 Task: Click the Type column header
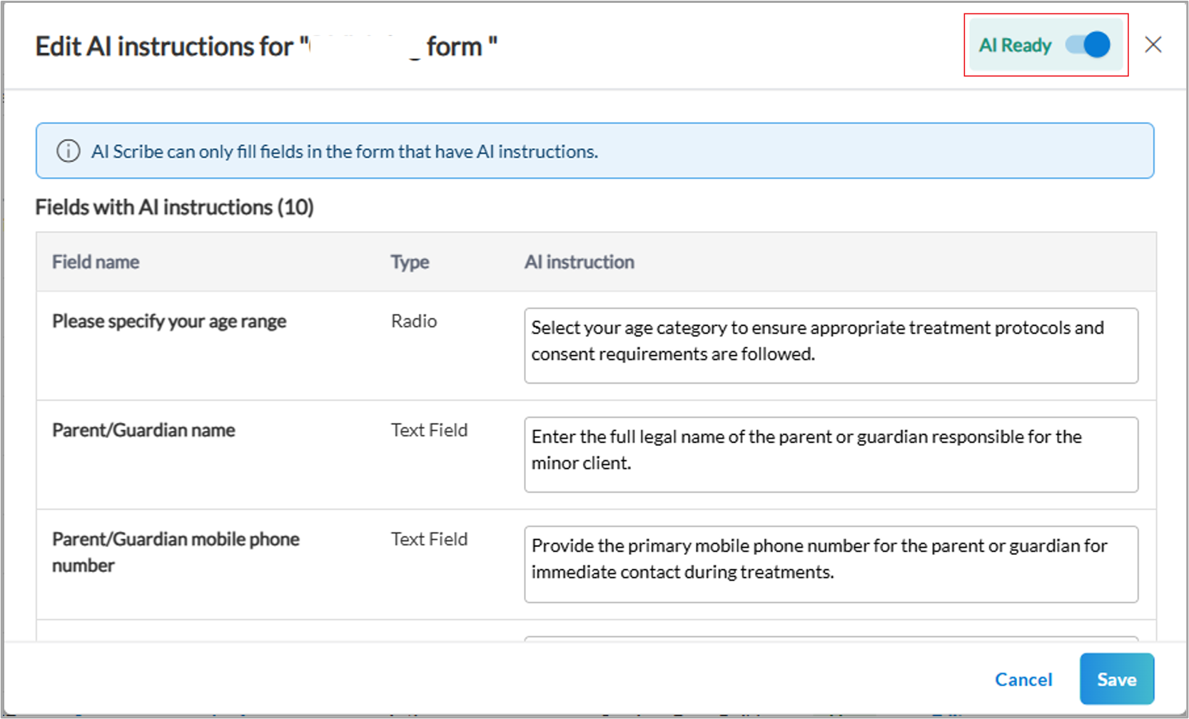point(410,262)
